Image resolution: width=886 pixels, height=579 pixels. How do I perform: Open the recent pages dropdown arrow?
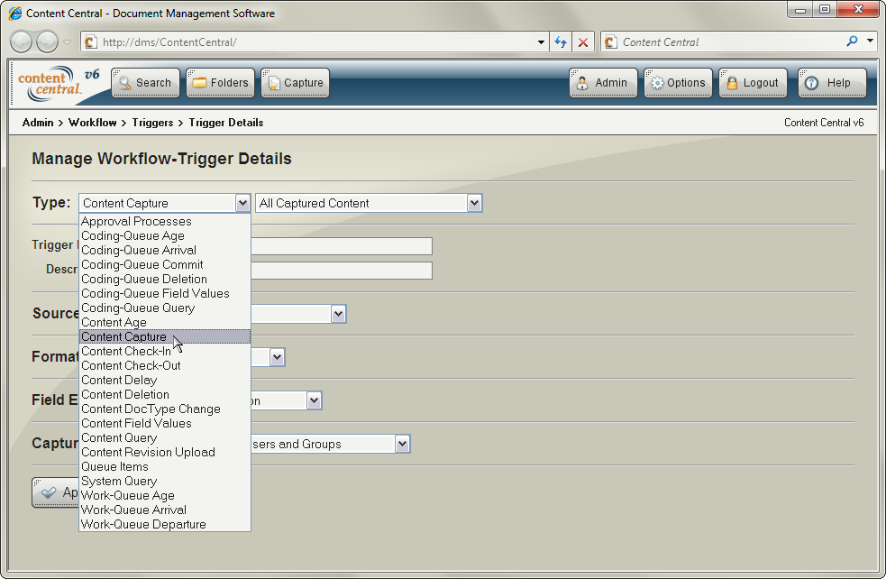[68, 42]
